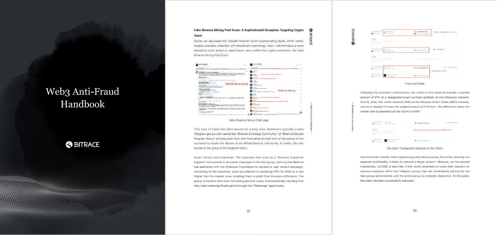
Task: Click the caption 'On-chain Transaction Records of the Victim'
Action: click(415, 148)
